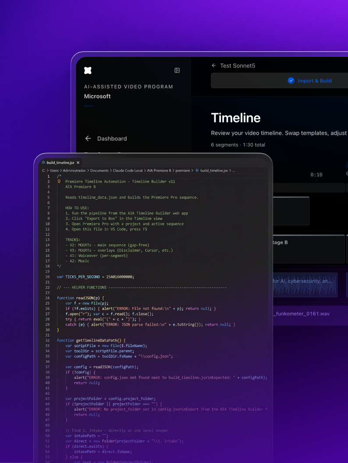Image resolution: width=348 pixels, height=463 pixels.
Task: Open Administrador breadcrumb segment
Action: [74, 171]
